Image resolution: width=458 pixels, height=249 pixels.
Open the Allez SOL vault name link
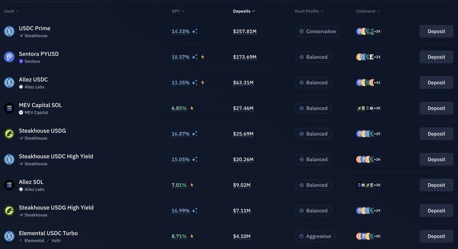coord(31,182)
